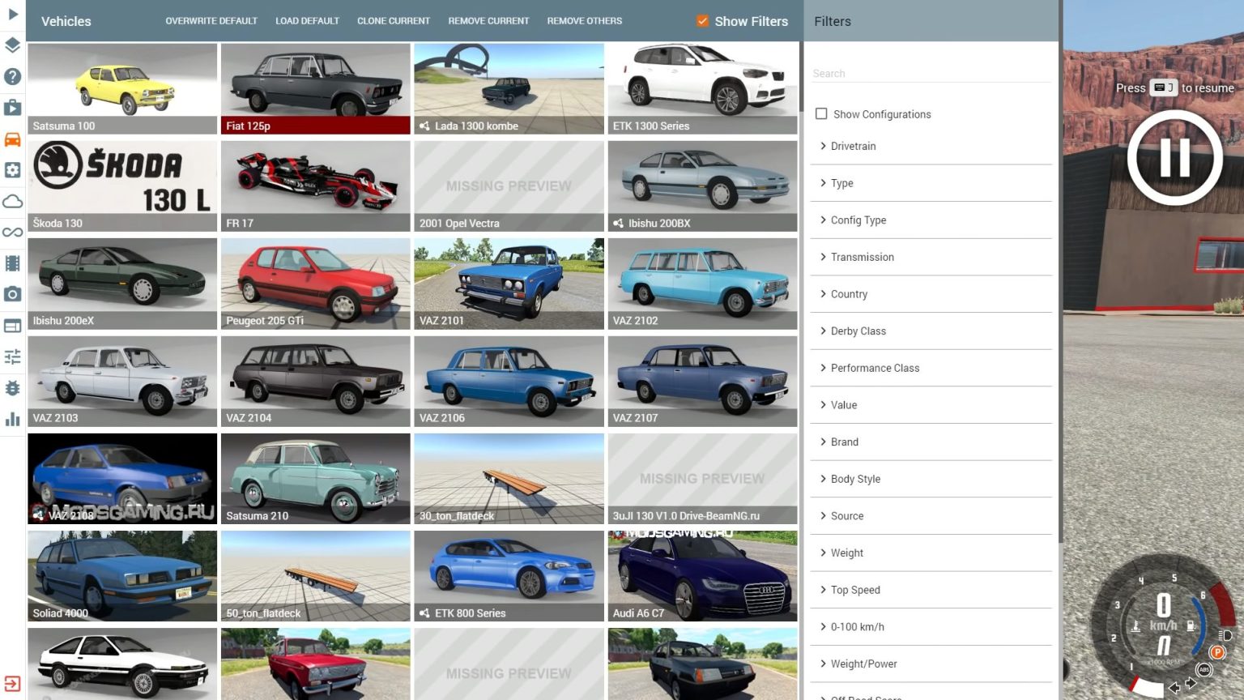
Task: Expand the Body Style filter
Action: (855, 479)
